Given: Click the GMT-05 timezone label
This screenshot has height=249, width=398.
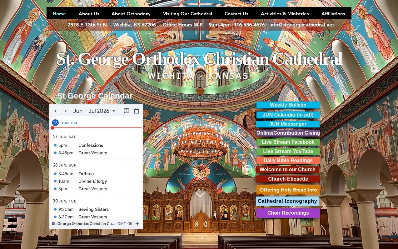Looking at the screenshot, I should tap(125, 224).
